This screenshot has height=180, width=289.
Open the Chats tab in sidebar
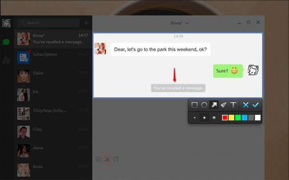tap(6, 42)
